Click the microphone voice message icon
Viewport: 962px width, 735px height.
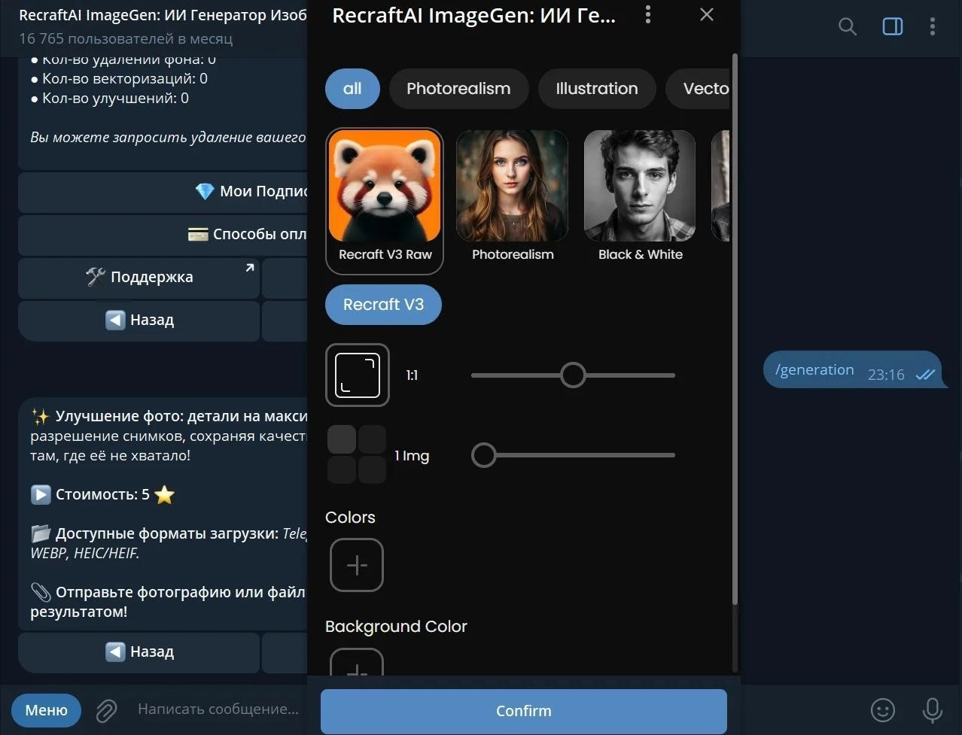[x=932, y=710]
